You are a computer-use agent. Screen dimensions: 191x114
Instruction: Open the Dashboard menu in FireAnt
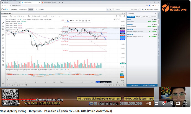click(14, 9)
